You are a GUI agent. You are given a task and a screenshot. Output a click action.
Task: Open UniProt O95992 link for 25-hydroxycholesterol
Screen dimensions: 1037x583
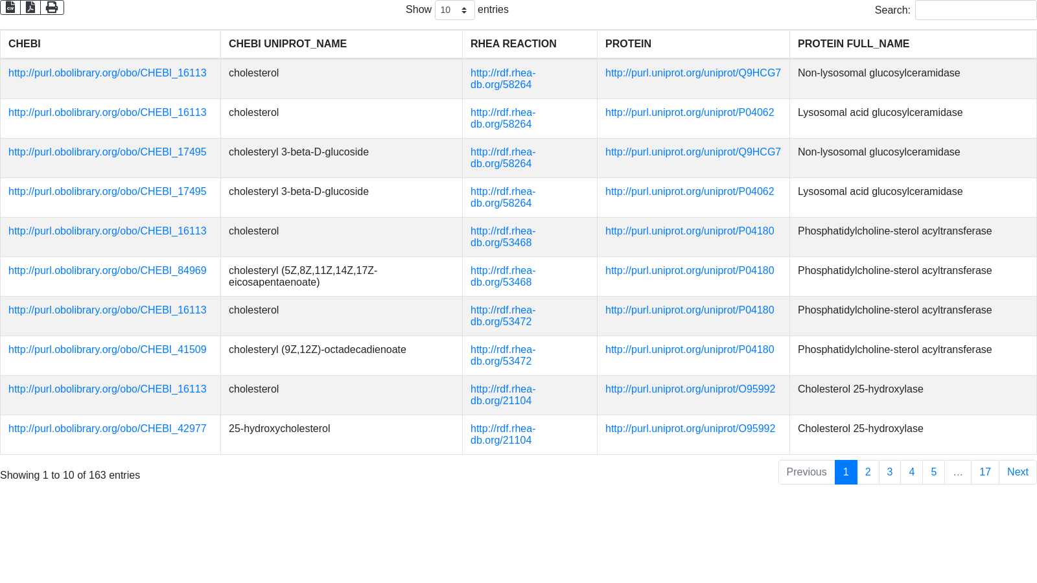point(690,429)
